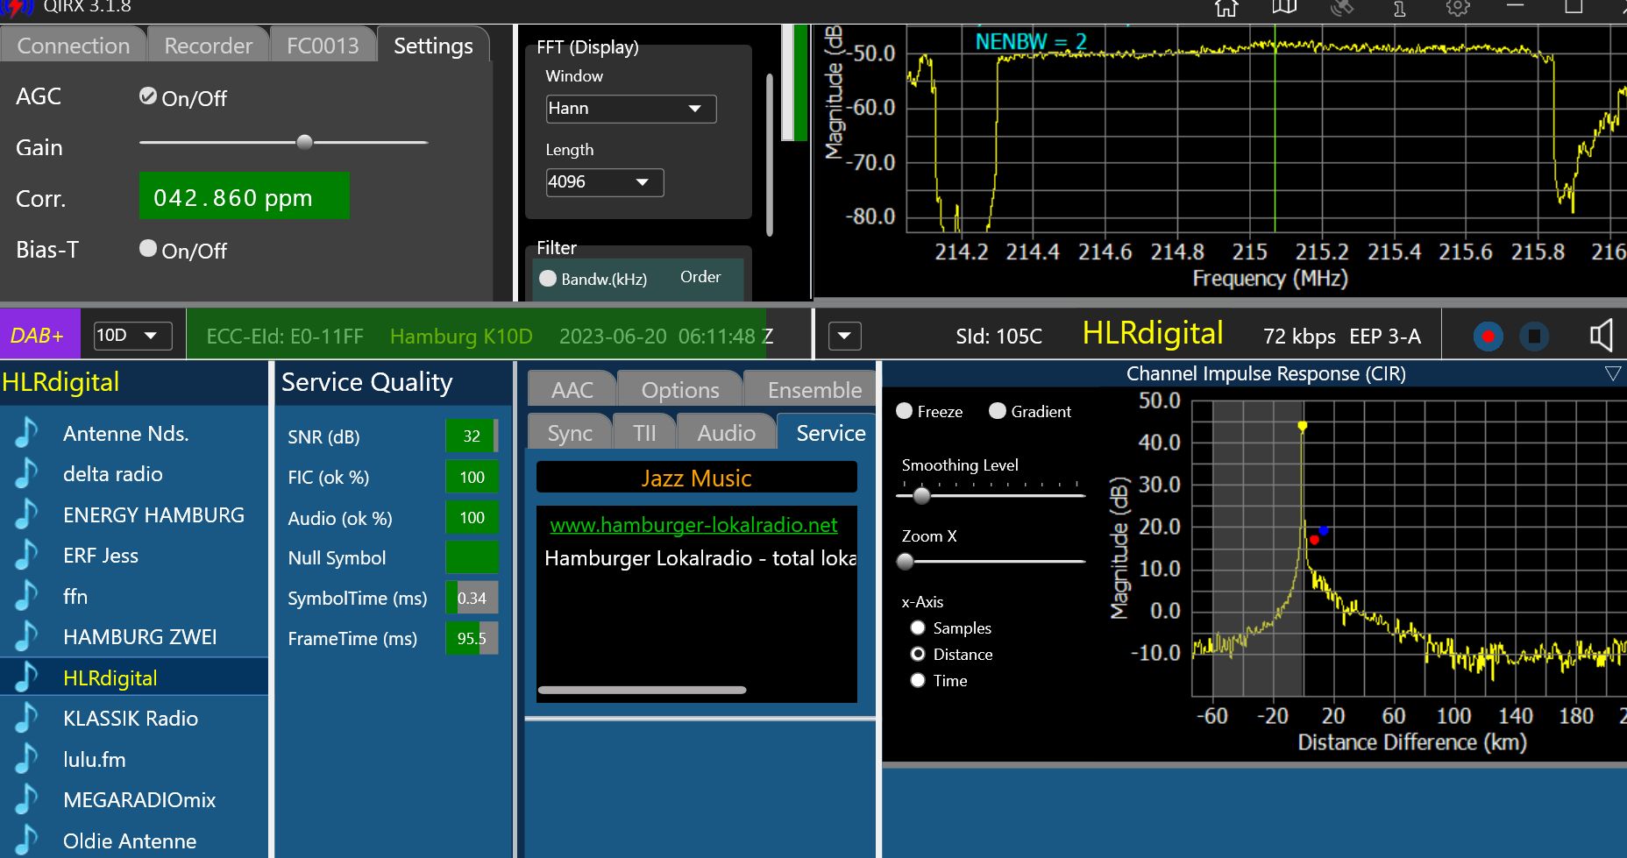The image size is (1627, 858).
Task: Open the www.hamburger-lokalradio.net link
Action: click(693, 525)
